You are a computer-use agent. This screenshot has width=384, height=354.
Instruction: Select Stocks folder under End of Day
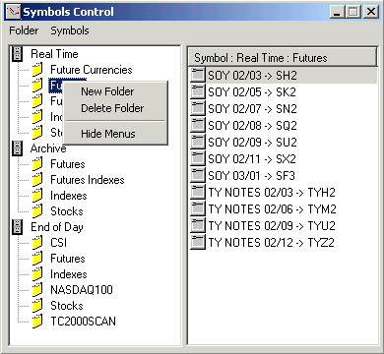[x=67, y=306]
